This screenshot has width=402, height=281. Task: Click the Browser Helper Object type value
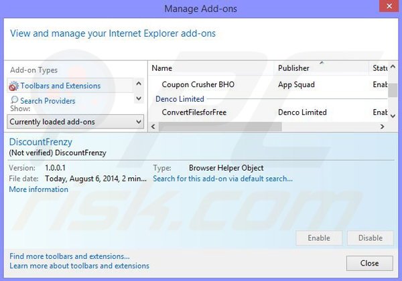click(x=226, y=168)
